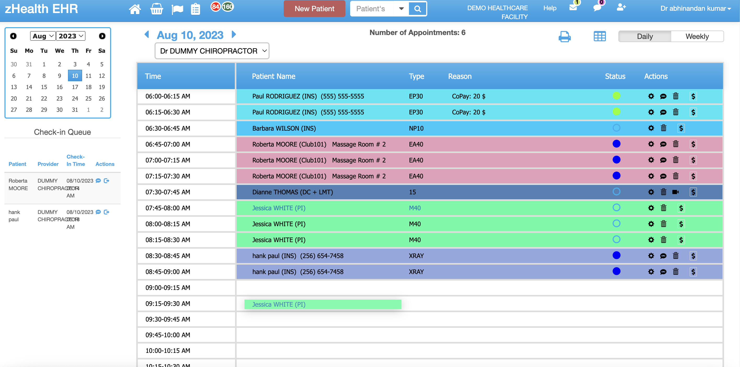740x367 pixels.
Task: Select August 17 in the mini calendar
Action: coord(75,87)
